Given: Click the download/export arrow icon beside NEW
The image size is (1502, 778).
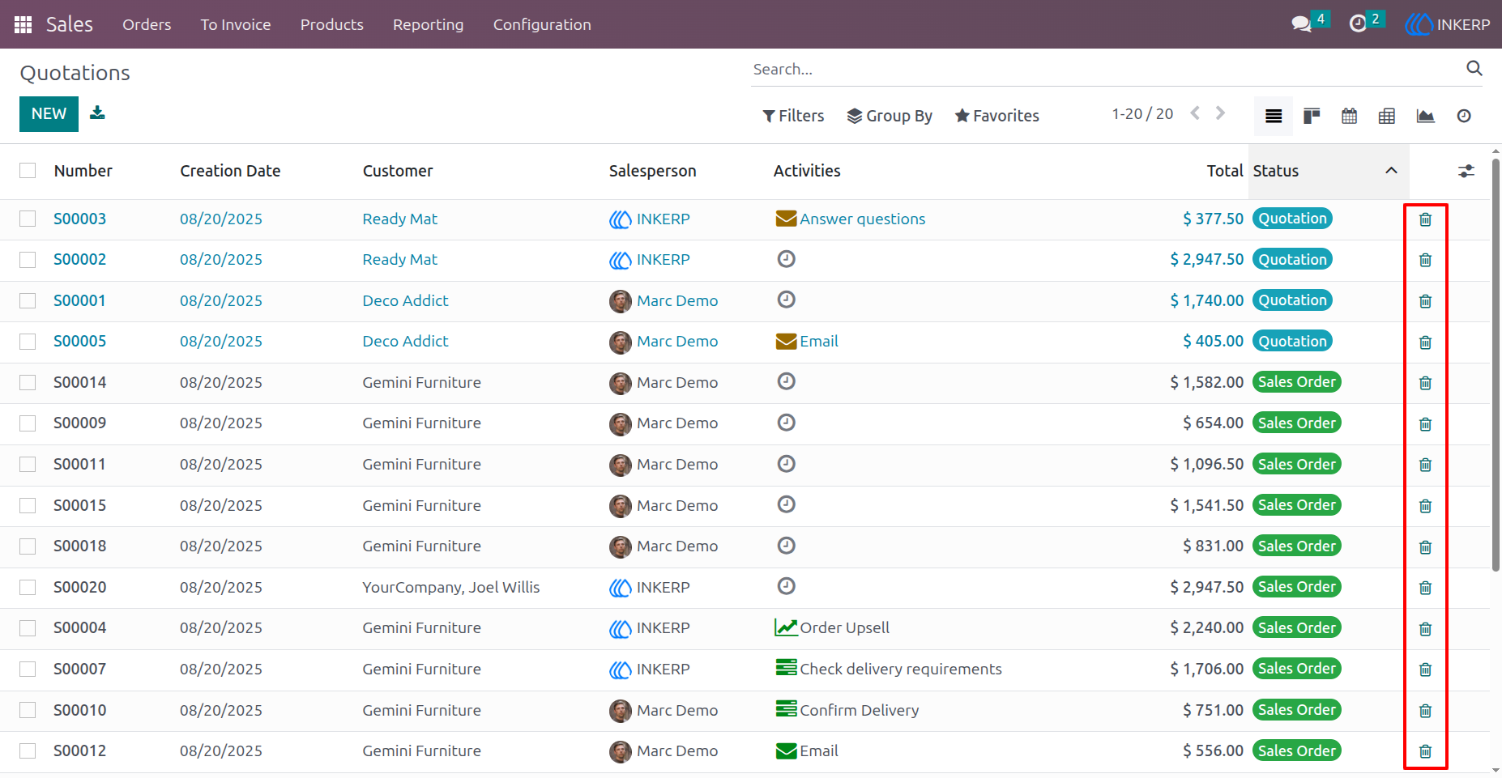Looking at the screenshot, I should (x=97, y=113).
